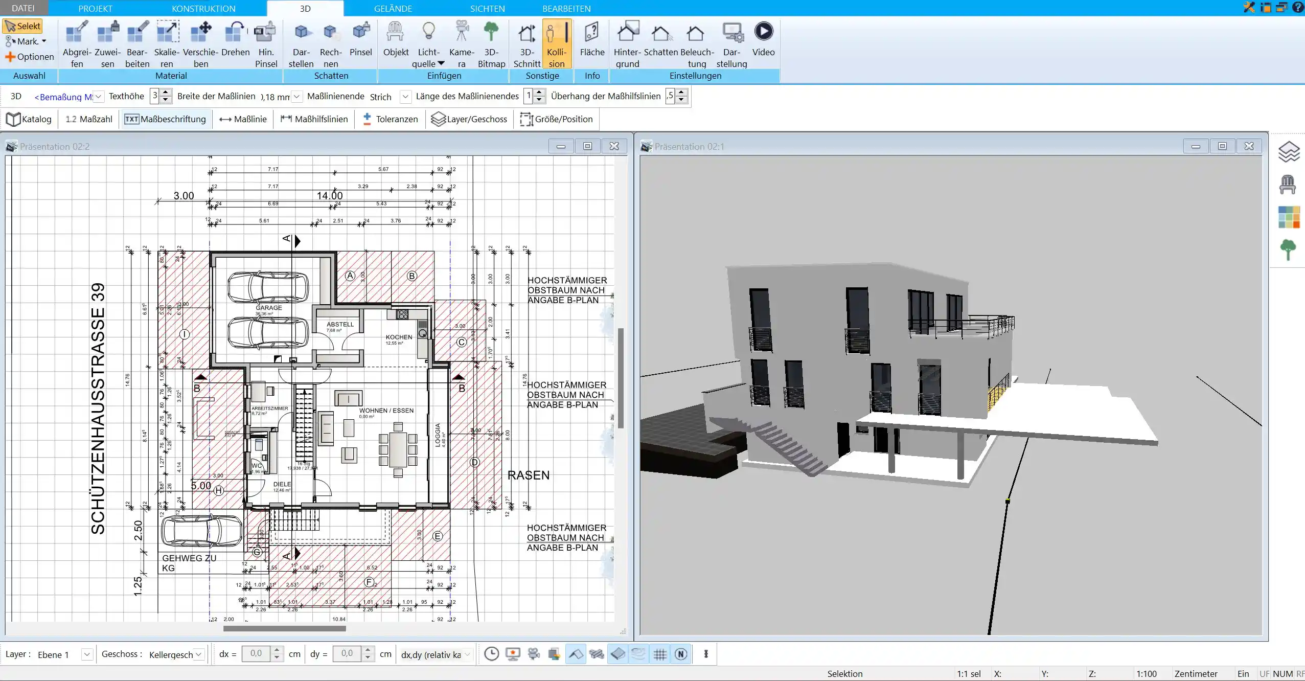Activate the Selekt selection tool
Image resolution: width=1305 pixels, height=681 pixels.
click(x=22, y=26)
